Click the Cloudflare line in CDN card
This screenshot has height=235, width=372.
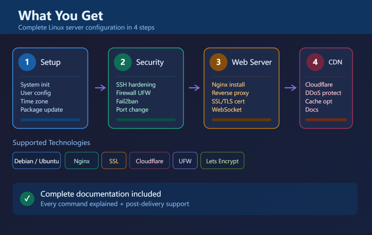pyautogui.click(x=319, y=85)
